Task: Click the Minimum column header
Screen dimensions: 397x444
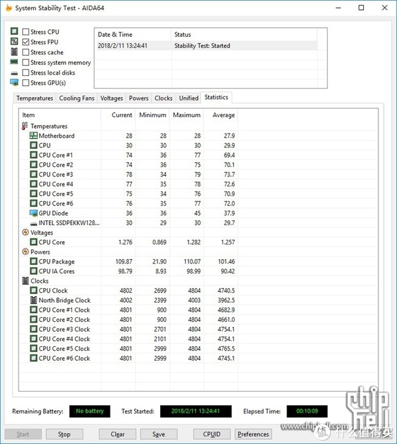Action: (x=152, y=115)
